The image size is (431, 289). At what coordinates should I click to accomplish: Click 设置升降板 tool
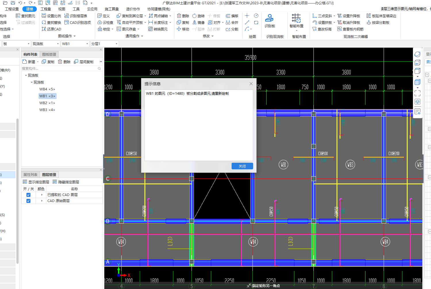click(x=349, y=16)
